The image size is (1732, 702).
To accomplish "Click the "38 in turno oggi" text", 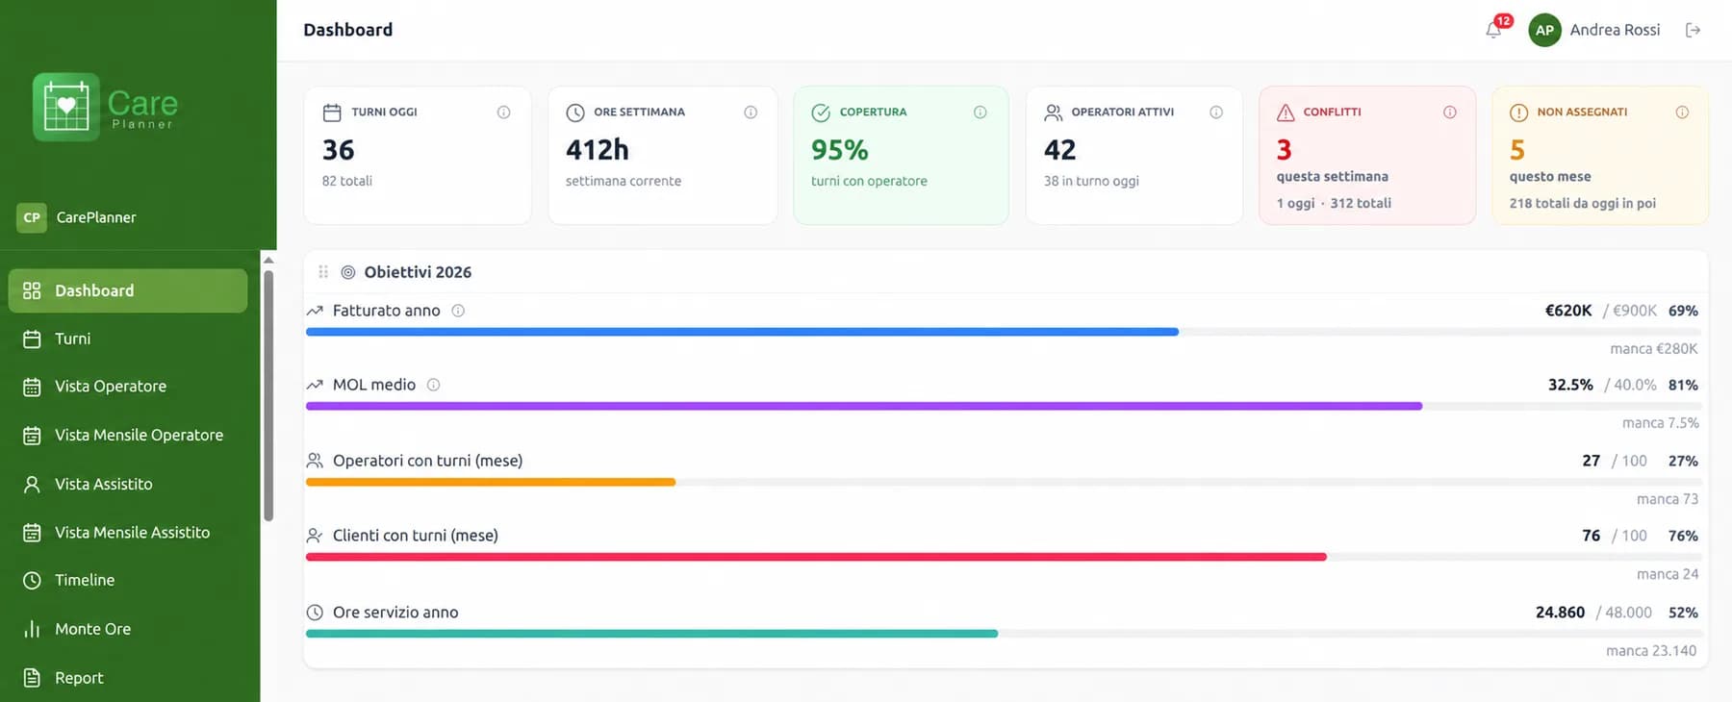I will [x=1091, y=181].
